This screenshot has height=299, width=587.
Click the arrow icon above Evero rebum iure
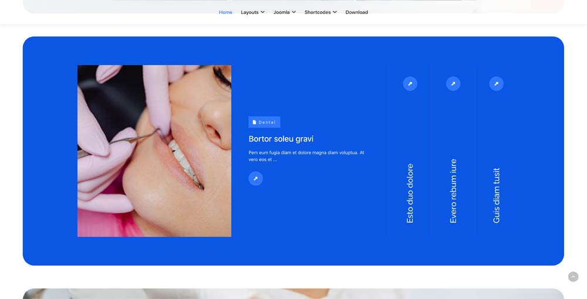(x=453, y=84)
